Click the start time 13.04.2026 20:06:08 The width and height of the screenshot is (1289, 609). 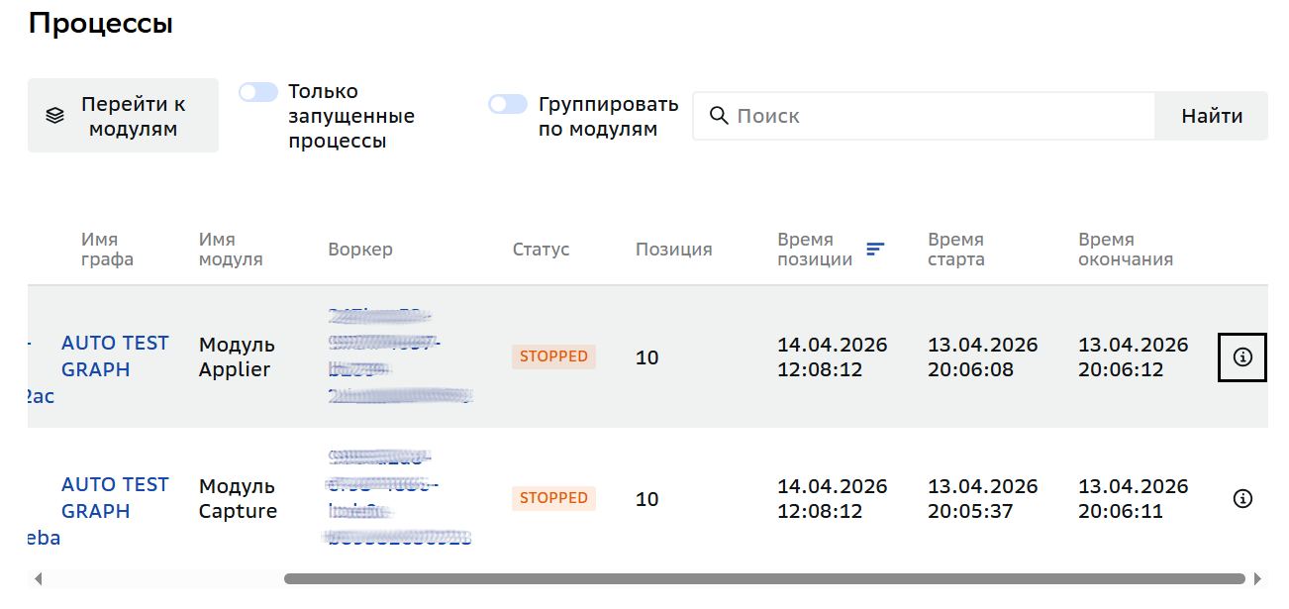click(983, 357)
